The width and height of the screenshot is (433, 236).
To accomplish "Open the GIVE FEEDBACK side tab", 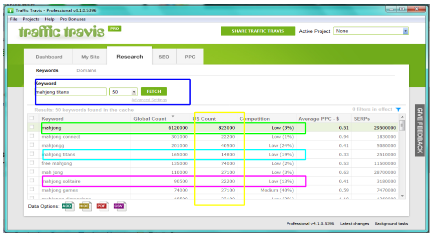I will click(420, 130).
